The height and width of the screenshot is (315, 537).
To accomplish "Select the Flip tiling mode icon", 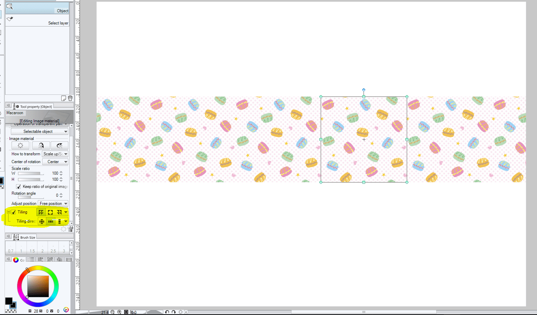I will 59,212.
